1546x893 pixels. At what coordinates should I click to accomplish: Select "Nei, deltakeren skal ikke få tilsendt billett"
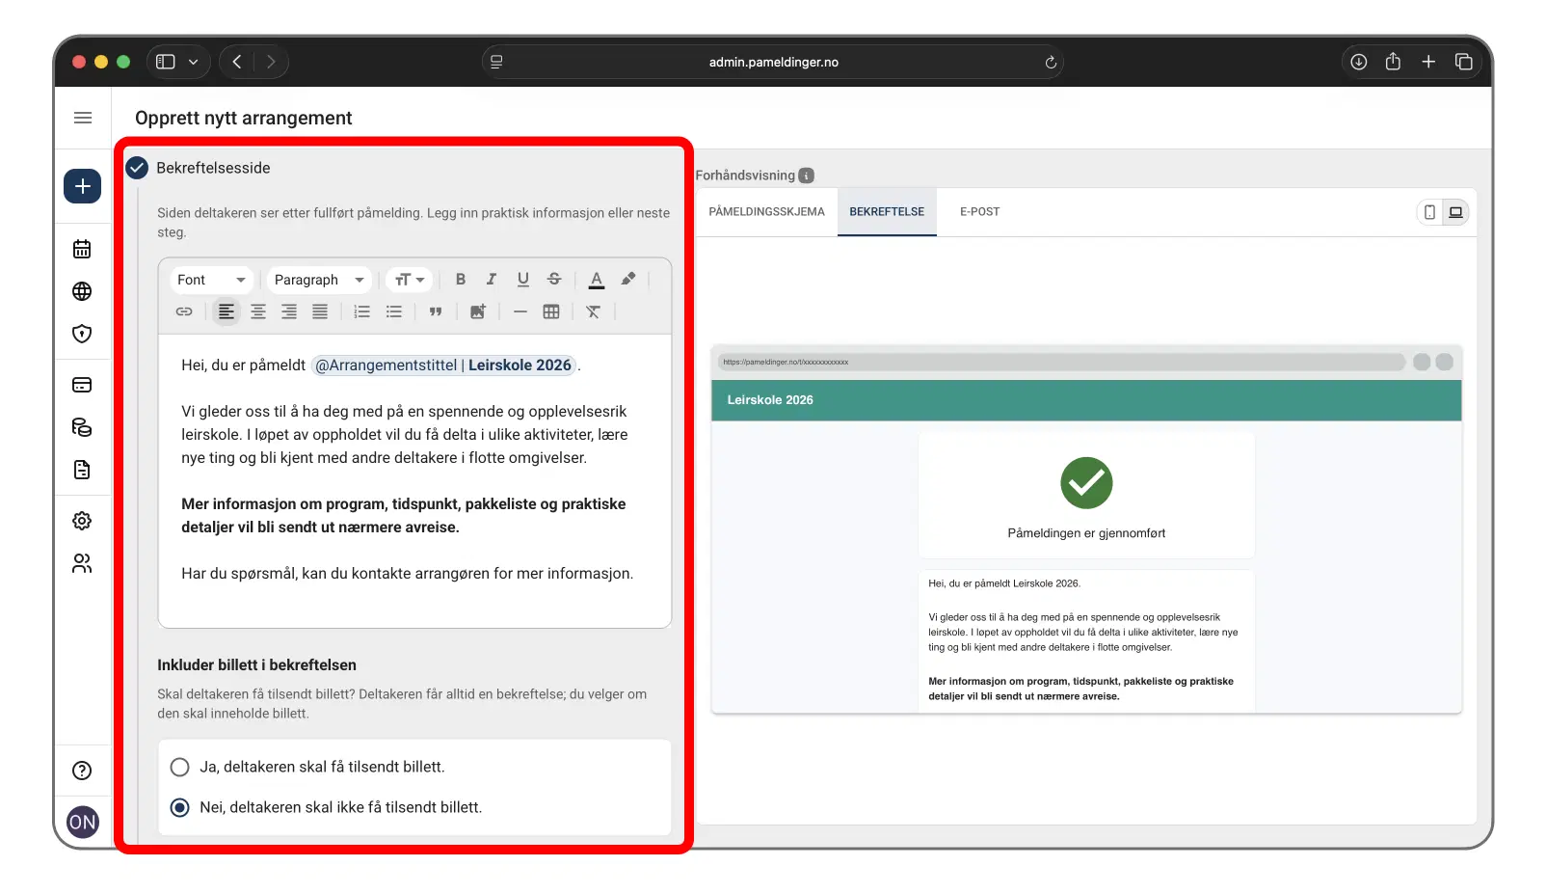[x=180, y=807]
